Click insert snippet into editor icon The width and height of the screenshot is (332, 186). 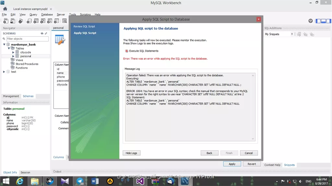click(x=299, y=34)
